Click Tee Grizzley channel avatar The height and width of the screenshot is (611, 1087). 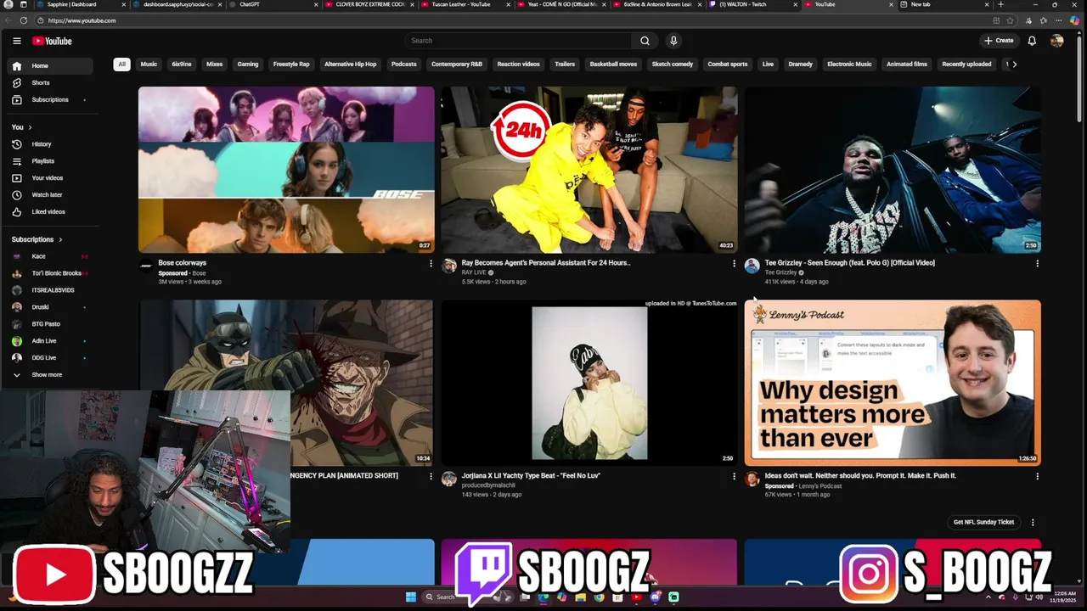752,266
